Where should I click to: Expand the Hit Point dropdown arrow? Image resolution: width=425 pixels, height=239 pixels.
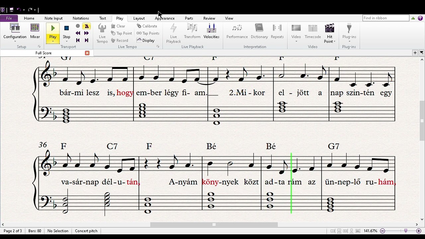coord(334,41)
